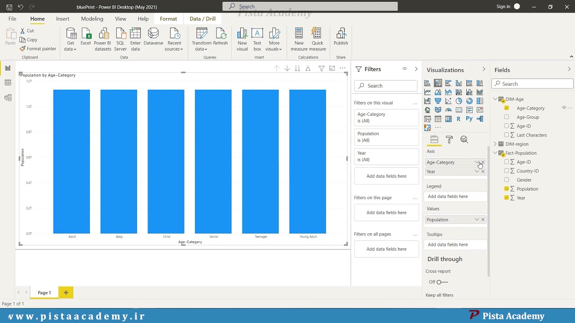Collapse the Filters pane
The height and width of the screenshot is (323, 575).
pyautogui.click(x=416, y=69)
